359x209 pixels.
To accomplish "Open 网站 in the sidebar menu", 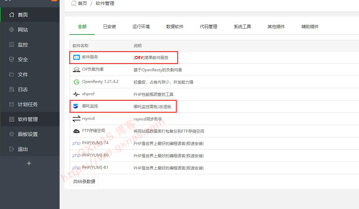I will point(23,30).
